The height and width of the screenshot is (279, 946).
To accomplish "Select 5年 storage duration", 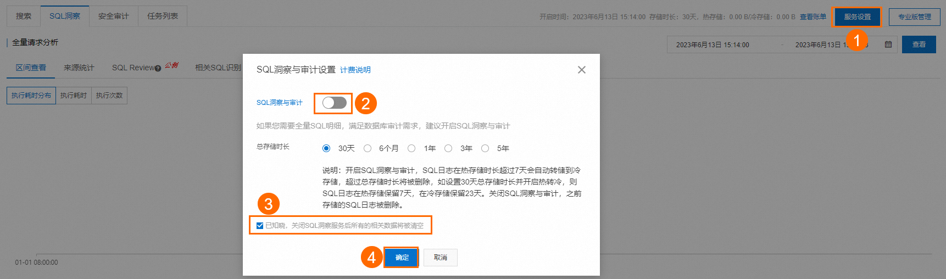I will [x=485, y=148].
